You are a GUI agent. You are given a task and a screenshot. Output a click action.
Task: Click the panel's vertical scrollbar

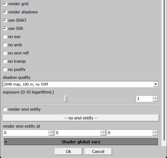[164, 70]
